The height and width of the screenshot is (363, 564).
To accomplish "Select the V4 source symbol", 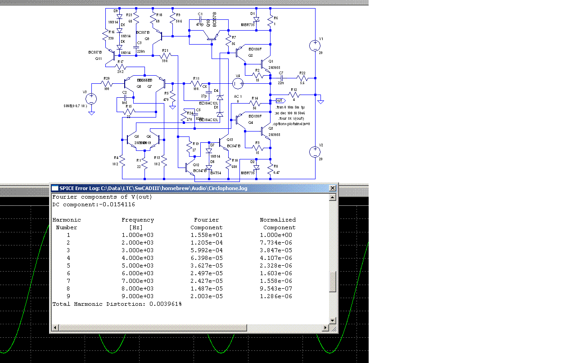I will tap(239, 83).
